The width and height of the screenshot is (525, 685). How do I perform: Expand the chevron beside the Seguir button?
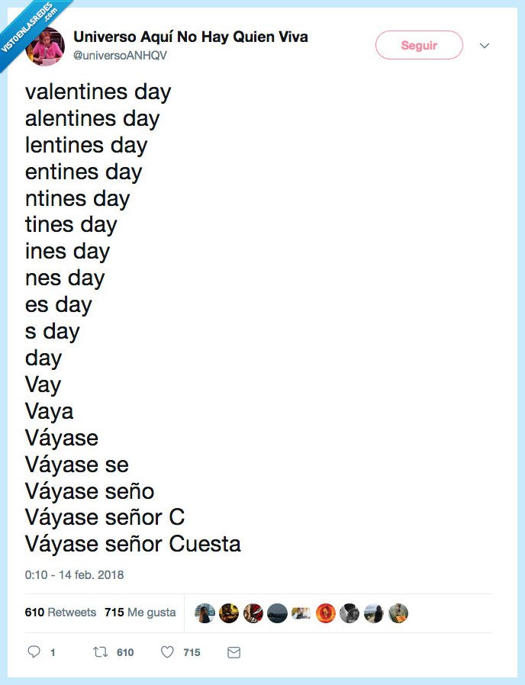(485, 46)
